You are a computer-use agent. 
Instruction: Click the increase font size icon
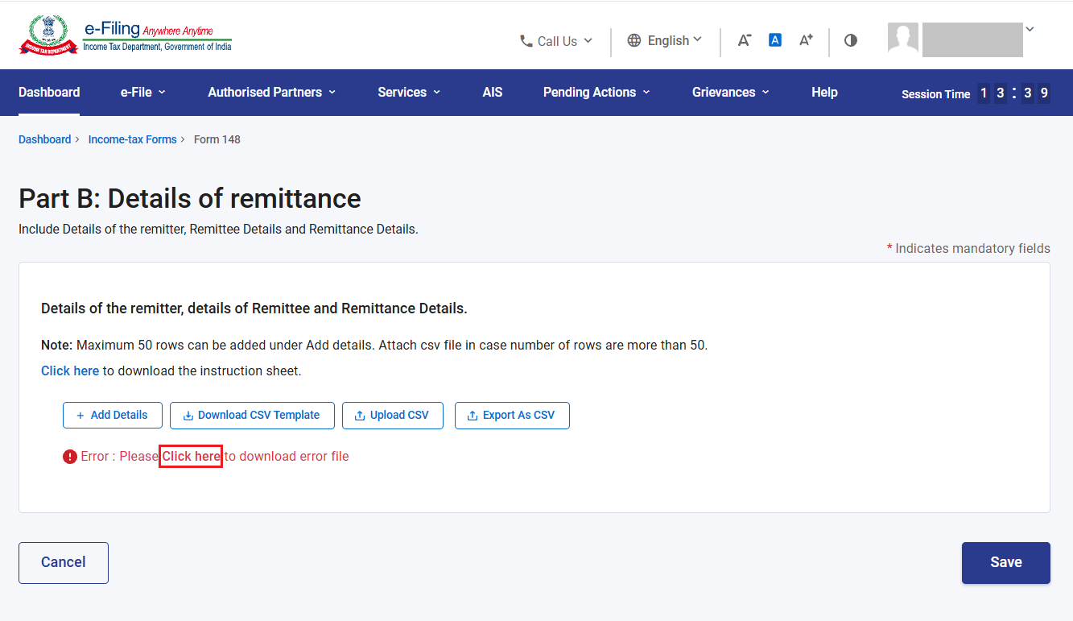[806, 40]
